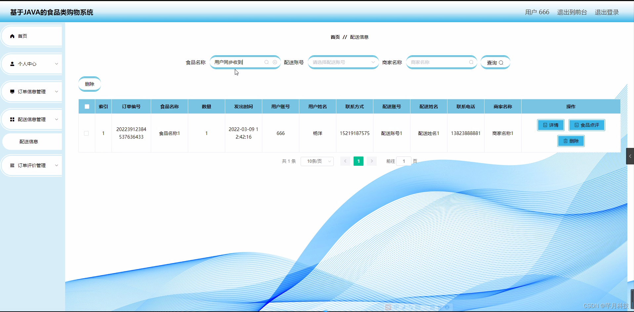Toggle Chinese/English input mode in the IME bar
Viewport: 634px width, 312px height.
396,307
